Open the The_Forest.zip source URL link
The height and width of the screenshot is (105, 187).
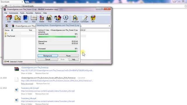point(57,70)
